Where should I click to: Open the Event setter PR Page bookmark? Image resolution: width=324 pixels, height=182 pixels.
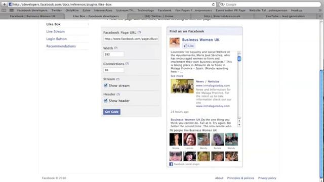tap(231, 10)
